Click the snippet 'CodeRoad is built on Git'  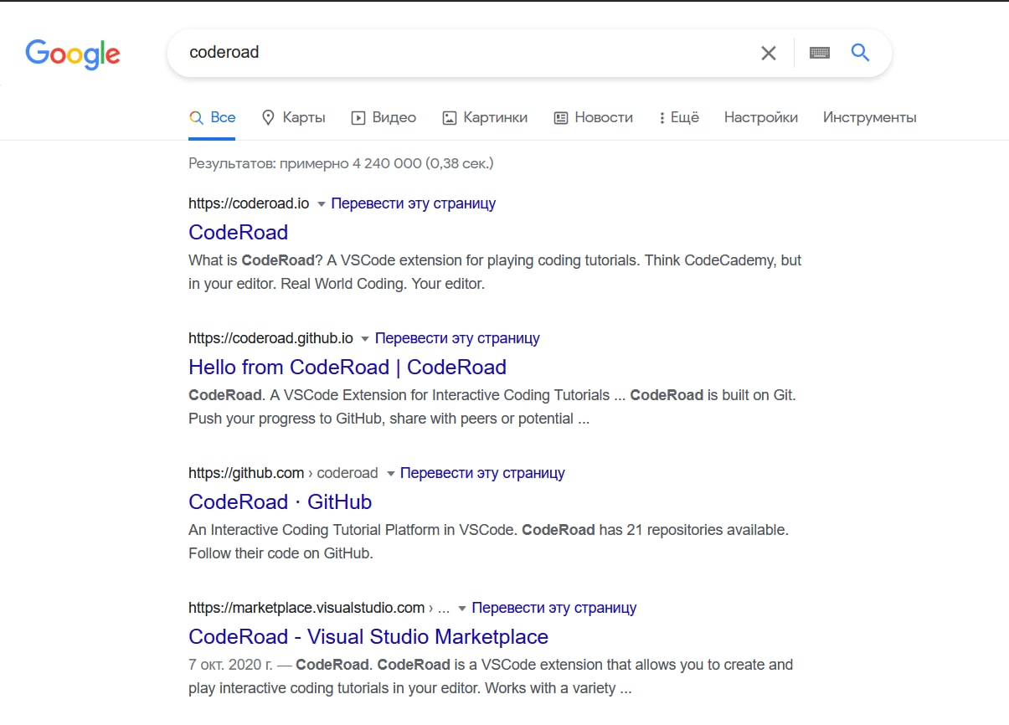pos(492,407)
